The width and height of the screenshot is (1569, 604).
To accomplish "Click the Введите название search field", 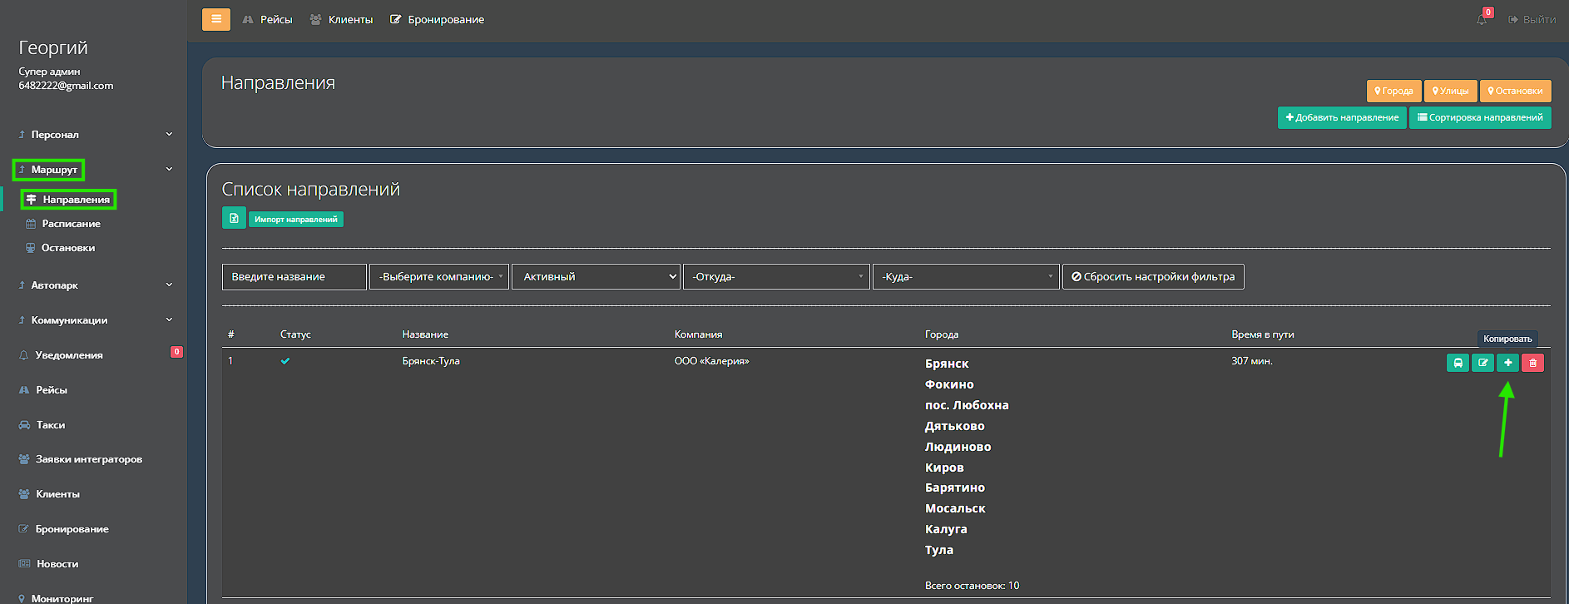I will point(294,277).
